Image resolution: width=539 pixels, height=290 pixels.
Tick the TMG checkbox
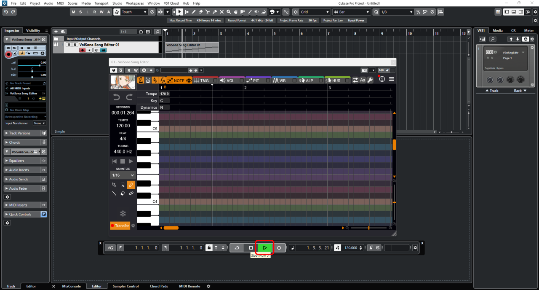pos(215,81)
